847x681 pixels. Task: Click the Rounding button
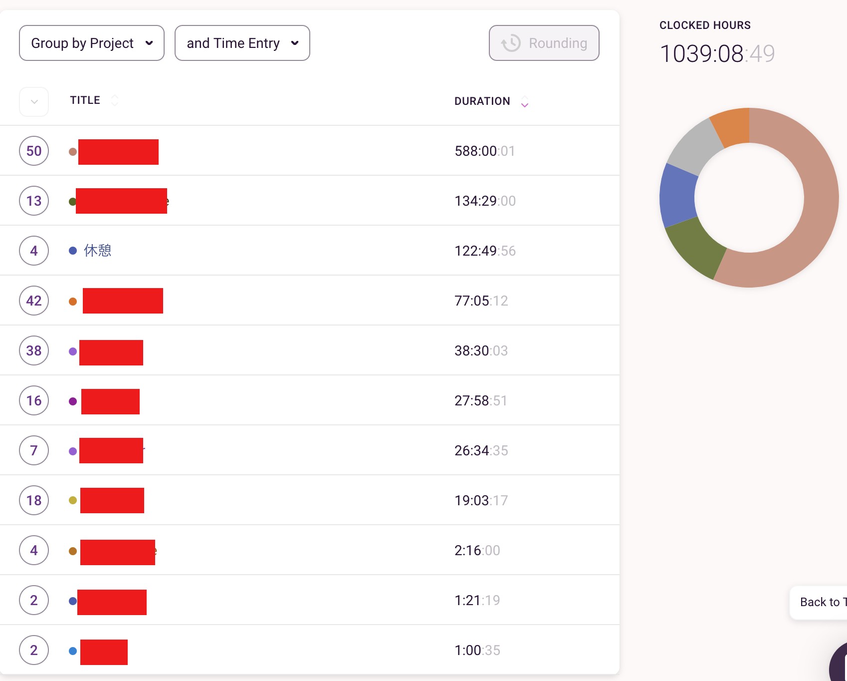coord(544,43)
